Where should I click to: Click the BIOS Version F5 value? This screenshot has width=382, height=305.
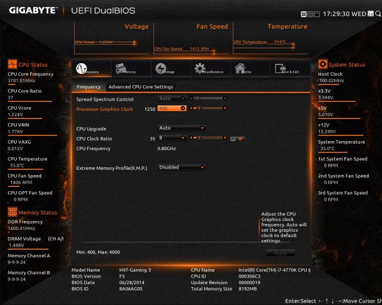click(122, 276)
